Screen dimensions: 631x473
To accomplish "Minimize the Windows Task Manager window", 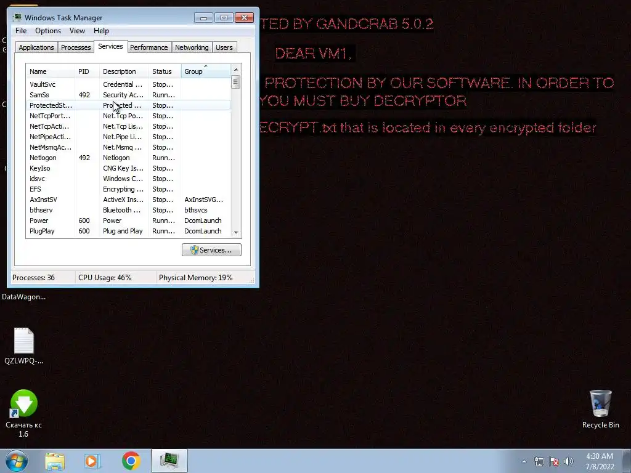I will pyautogui.click(x=203, y=18).
